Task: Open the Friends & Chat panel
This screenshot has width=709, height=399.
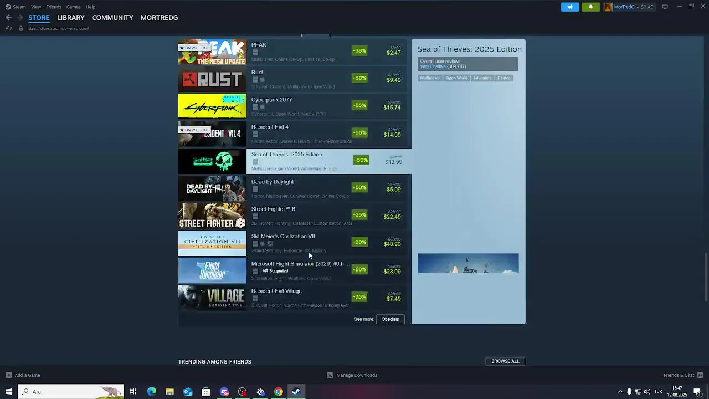Action: pyautogui.click(x=684, y=375)
